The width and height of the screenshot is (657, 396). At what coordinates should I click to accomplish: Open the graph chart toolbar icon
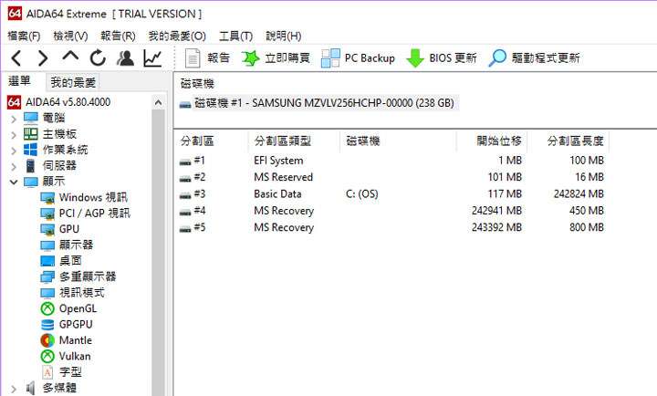pyautogui.click(x=153, y=58)
